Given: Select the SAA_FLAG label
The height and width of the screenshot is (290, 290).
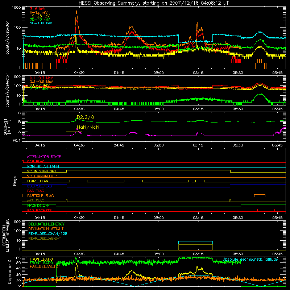Looking at the screenshot, I should [36, 191].
